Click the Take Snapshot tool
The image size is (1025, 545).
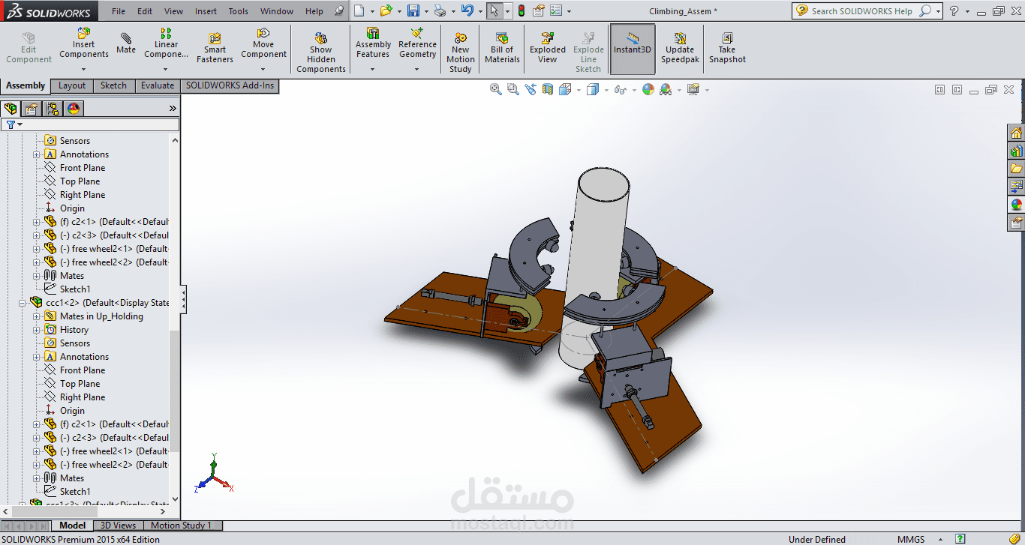726,45
